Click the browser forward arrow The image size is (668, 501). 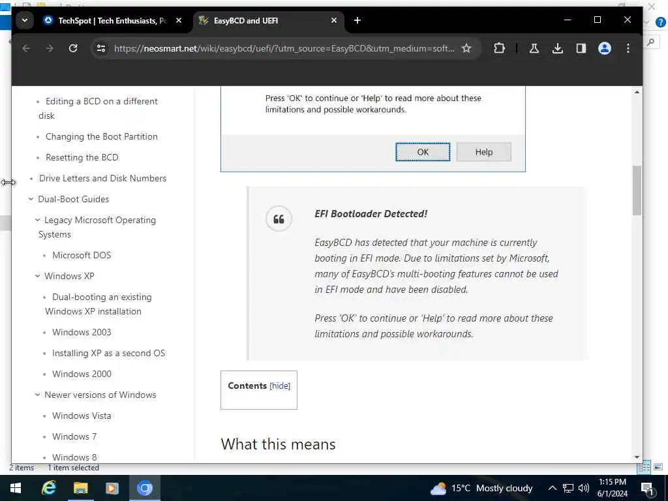point(50,48)
